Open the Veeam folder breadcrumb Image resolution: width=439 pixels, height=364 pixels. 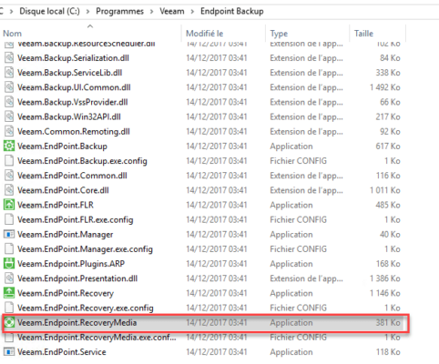click(x=172, y=12)
